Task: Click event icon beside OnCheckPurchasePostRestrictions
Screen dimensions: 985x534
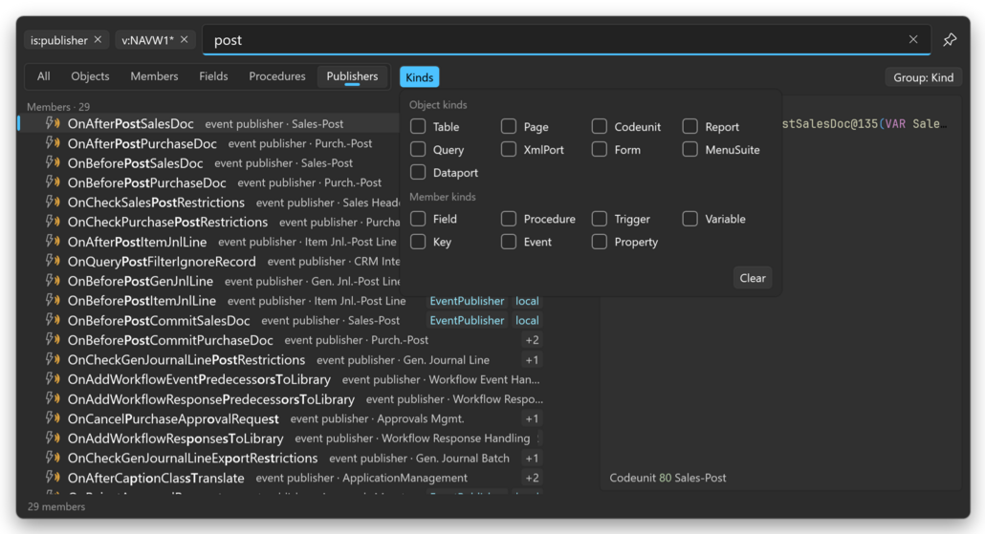Action: click(x=53, y=222)
